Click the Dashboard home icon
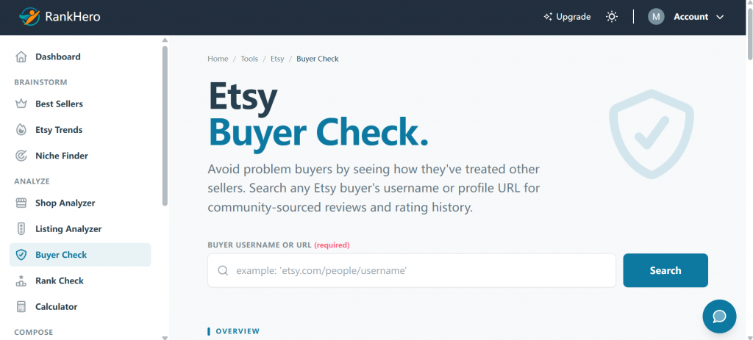This screenshot has width=753, height=340. [x=21, y=57]
